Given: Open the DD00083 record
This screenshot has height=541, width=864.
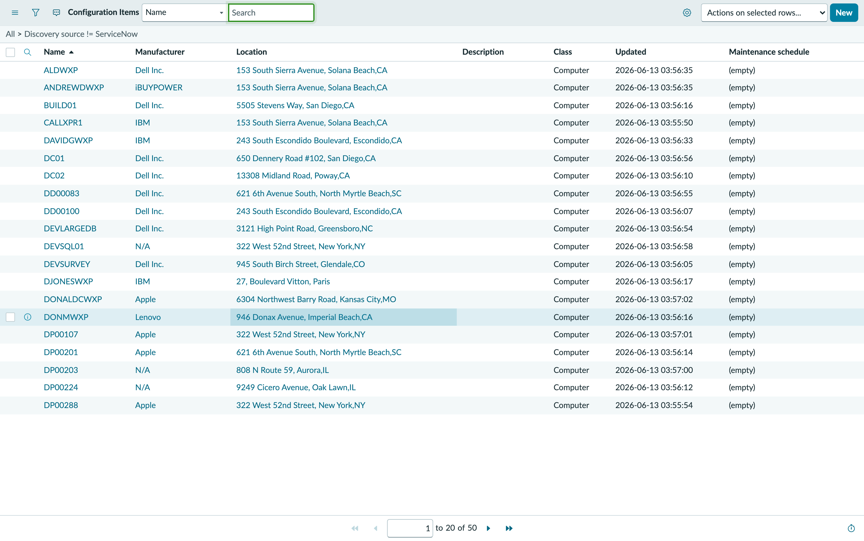Looking at the screenshot, I should pos(62,193).
